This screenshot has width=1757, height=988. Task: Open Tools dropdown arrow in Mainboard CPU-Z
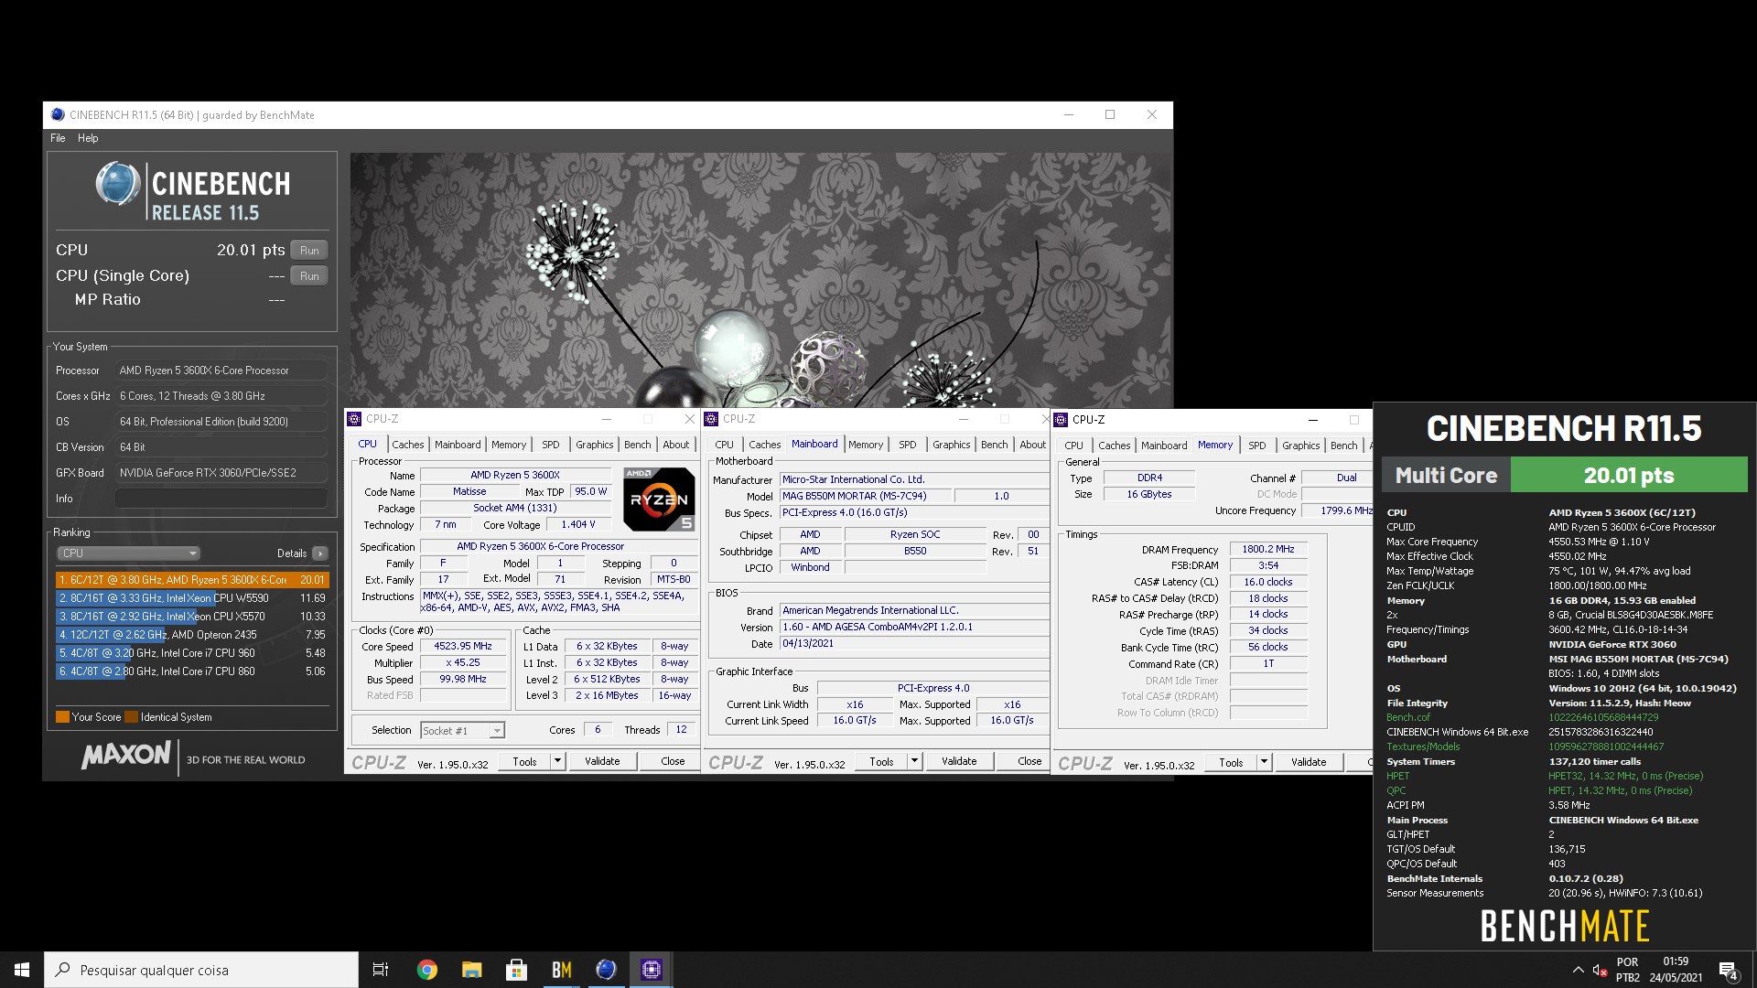(914, 761)
